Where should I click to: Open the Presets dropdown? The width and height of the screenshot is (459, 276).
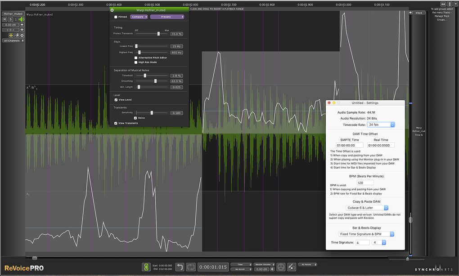pyautogui.click(x=167, y=17)
